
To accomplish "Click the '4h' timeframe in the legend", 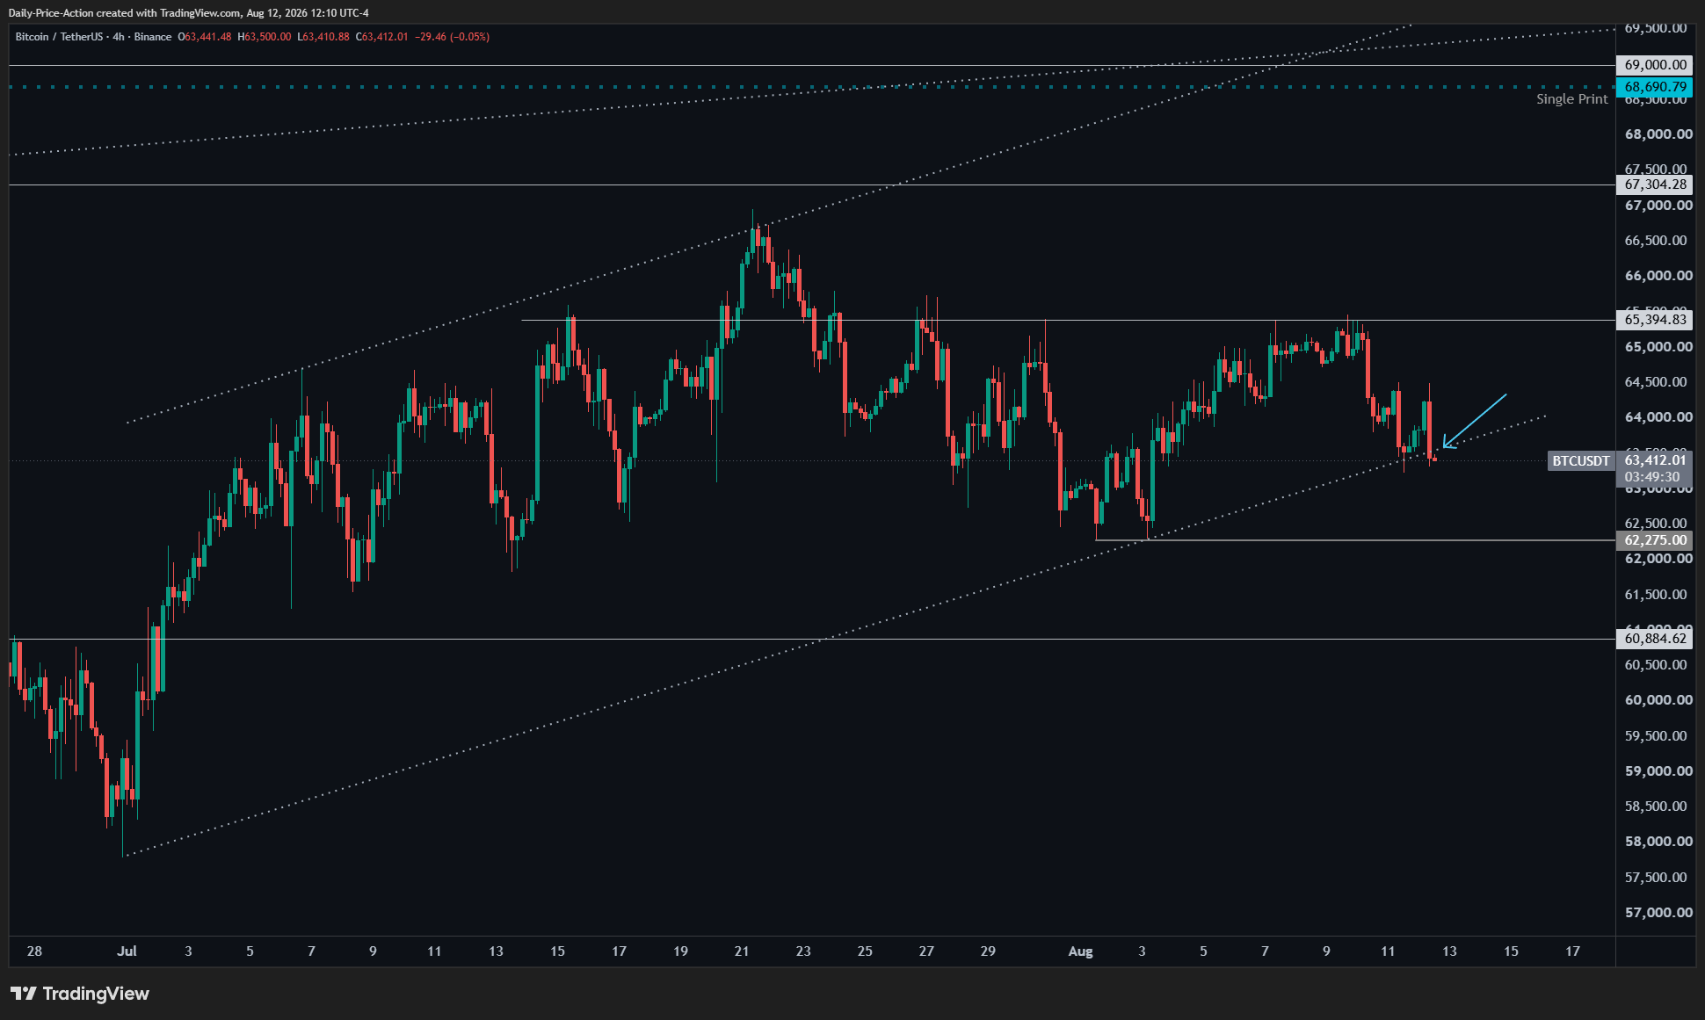I will pos(119,37).
